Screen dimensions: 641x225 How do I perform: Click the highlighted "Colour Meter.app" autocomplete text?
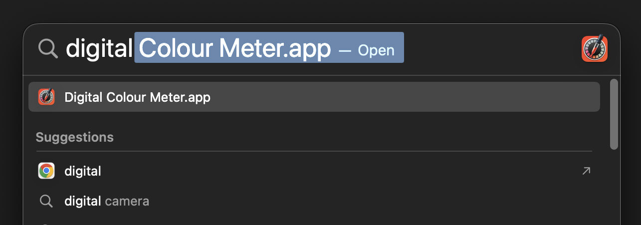(234, 48)
